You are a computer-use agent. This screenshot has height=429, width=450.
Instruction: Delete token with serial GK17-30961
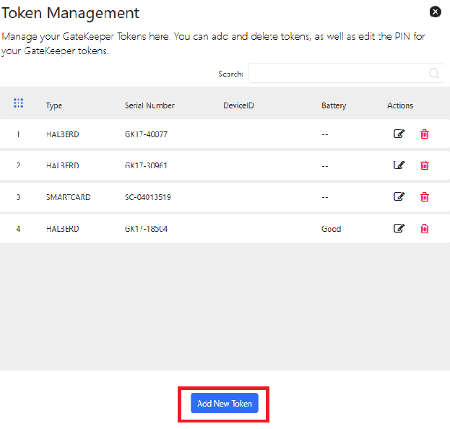click(425, 165)
